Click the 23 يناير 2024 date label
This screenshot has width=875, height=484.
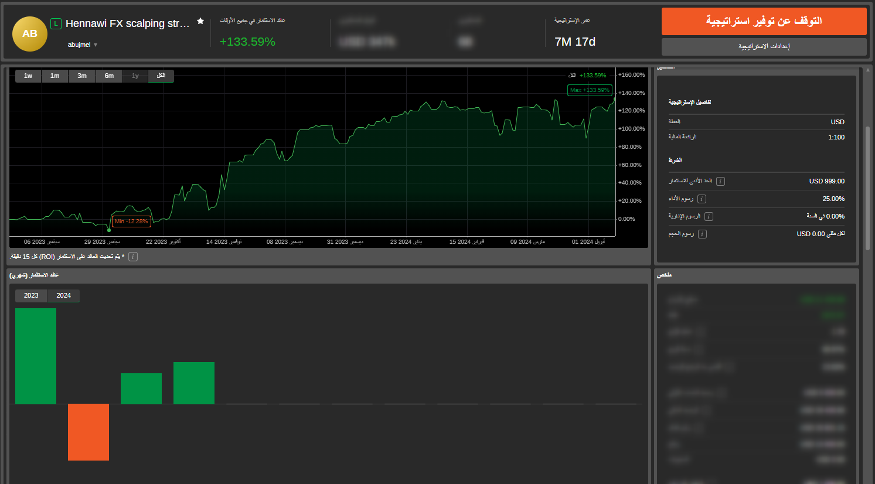406,241
